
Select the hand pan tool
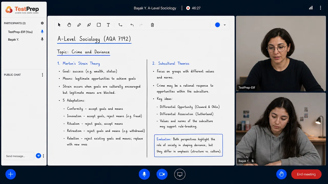point(69,25)
